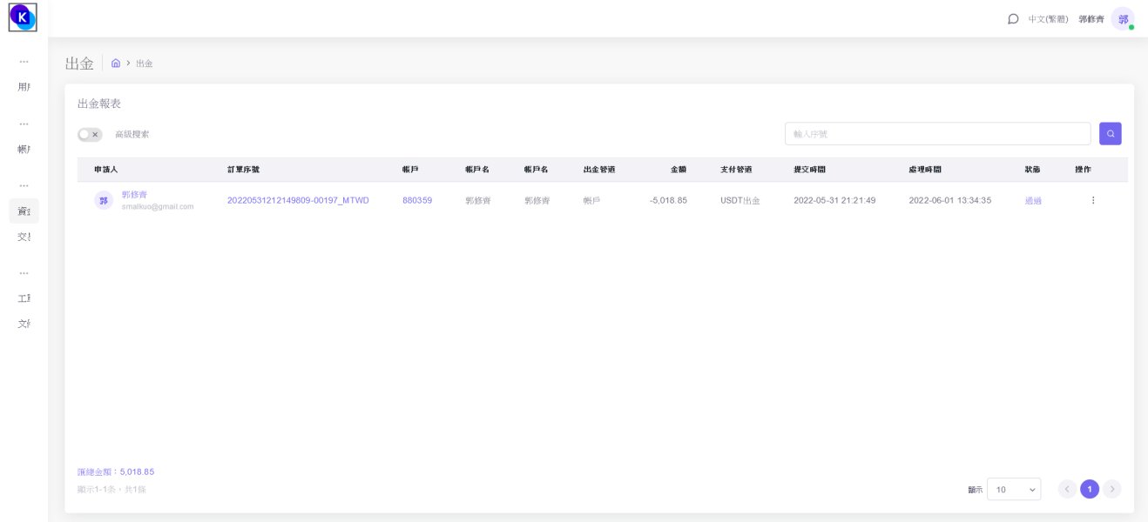The width and height of the screenshot is (1148, 522).
Task: Select the 用 item in the sidebar
Action: point(24,87)
